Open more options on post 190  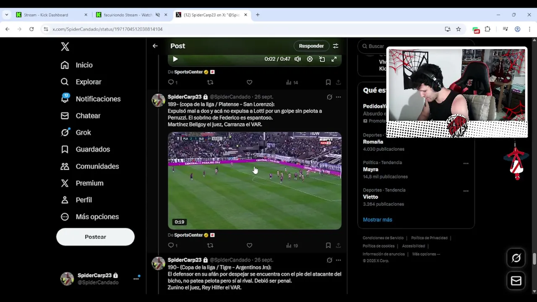(338, 260)
